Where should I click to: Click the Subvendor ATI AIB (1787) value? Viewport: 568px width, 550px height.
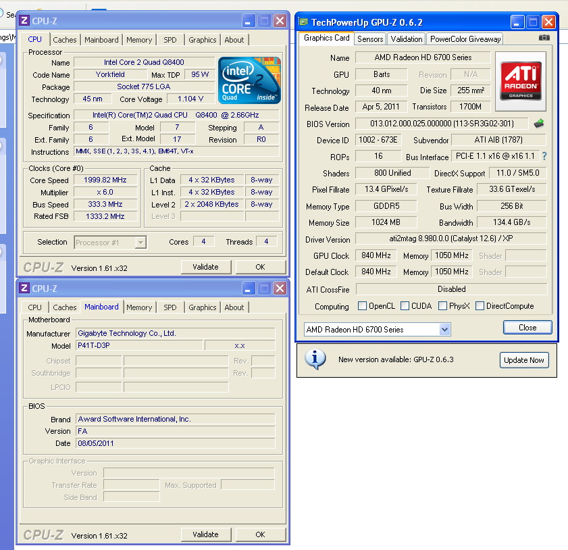[498, 140]
